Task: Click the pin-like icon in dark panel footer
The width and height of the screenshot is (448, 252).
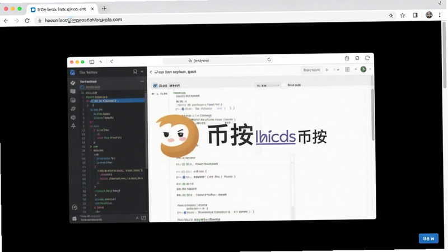Action: tap(137, 218)
